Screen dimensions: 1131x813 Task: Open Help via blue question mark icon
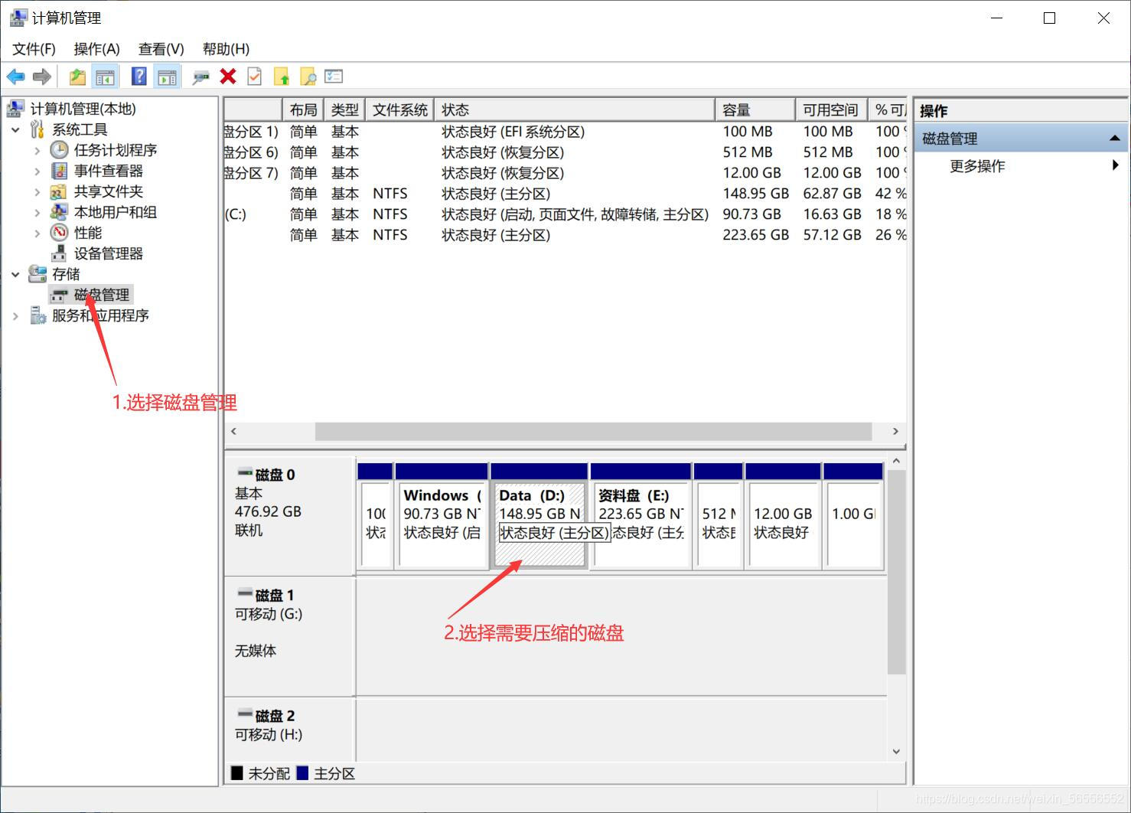[x=139, y=77]
